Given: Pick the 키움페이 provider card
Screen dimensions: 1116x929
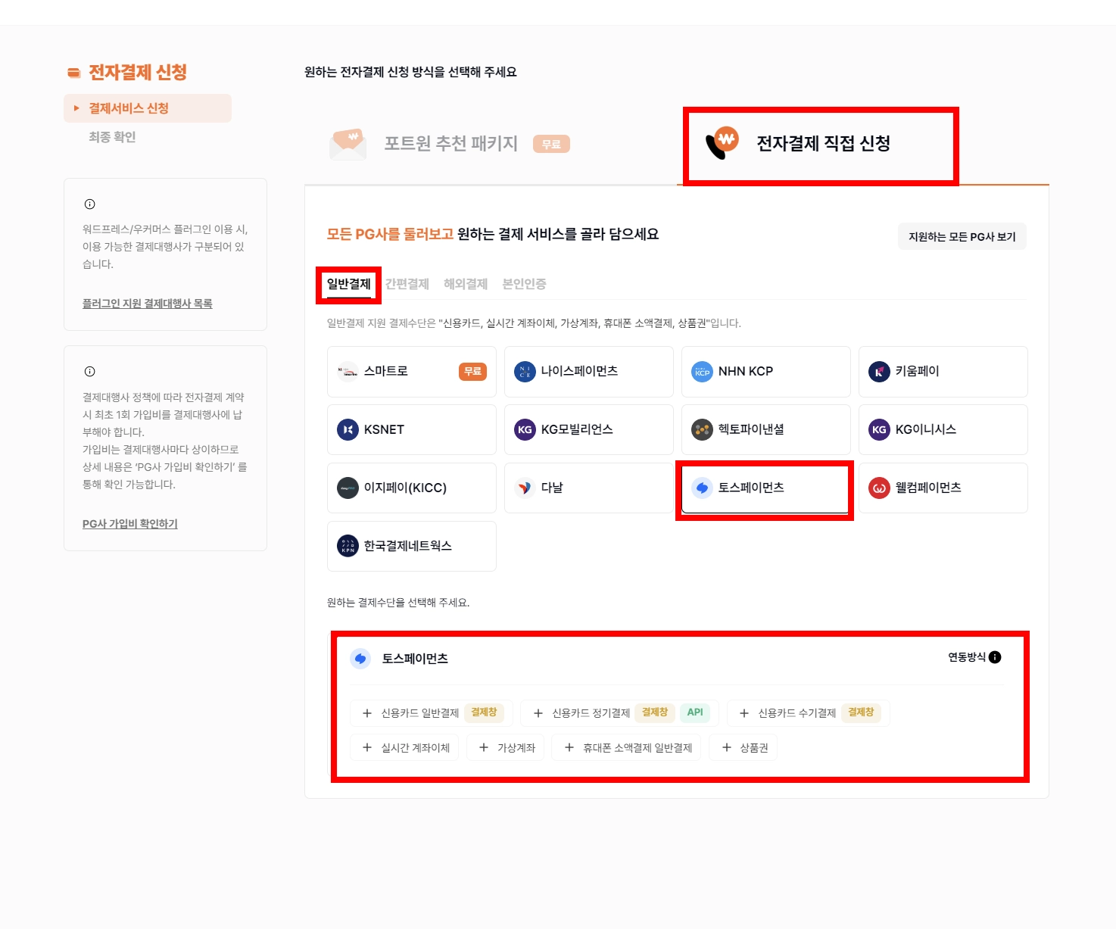Looking at the screenshot, I should pyautogui.click(x=943, y=372).
